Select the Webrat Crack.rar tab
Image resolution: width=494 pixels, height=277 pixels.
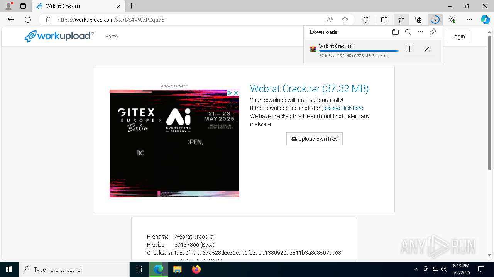click(x=78, y=6)
